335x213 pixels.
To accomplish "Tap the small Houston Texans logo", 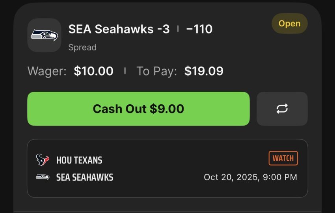I will 43,160.
